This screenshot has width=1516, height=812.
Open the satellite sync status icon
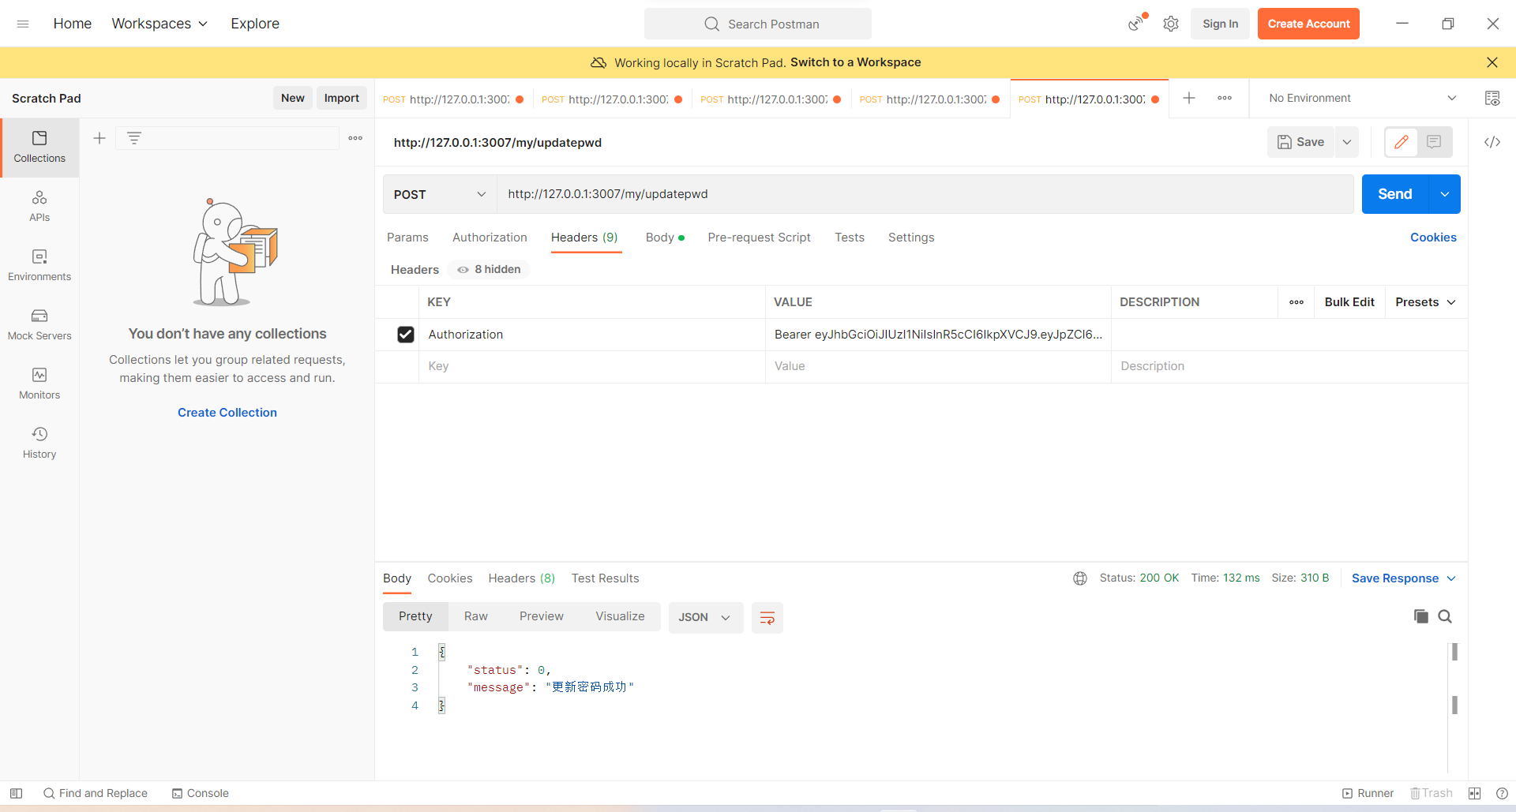coord(1137,23)
